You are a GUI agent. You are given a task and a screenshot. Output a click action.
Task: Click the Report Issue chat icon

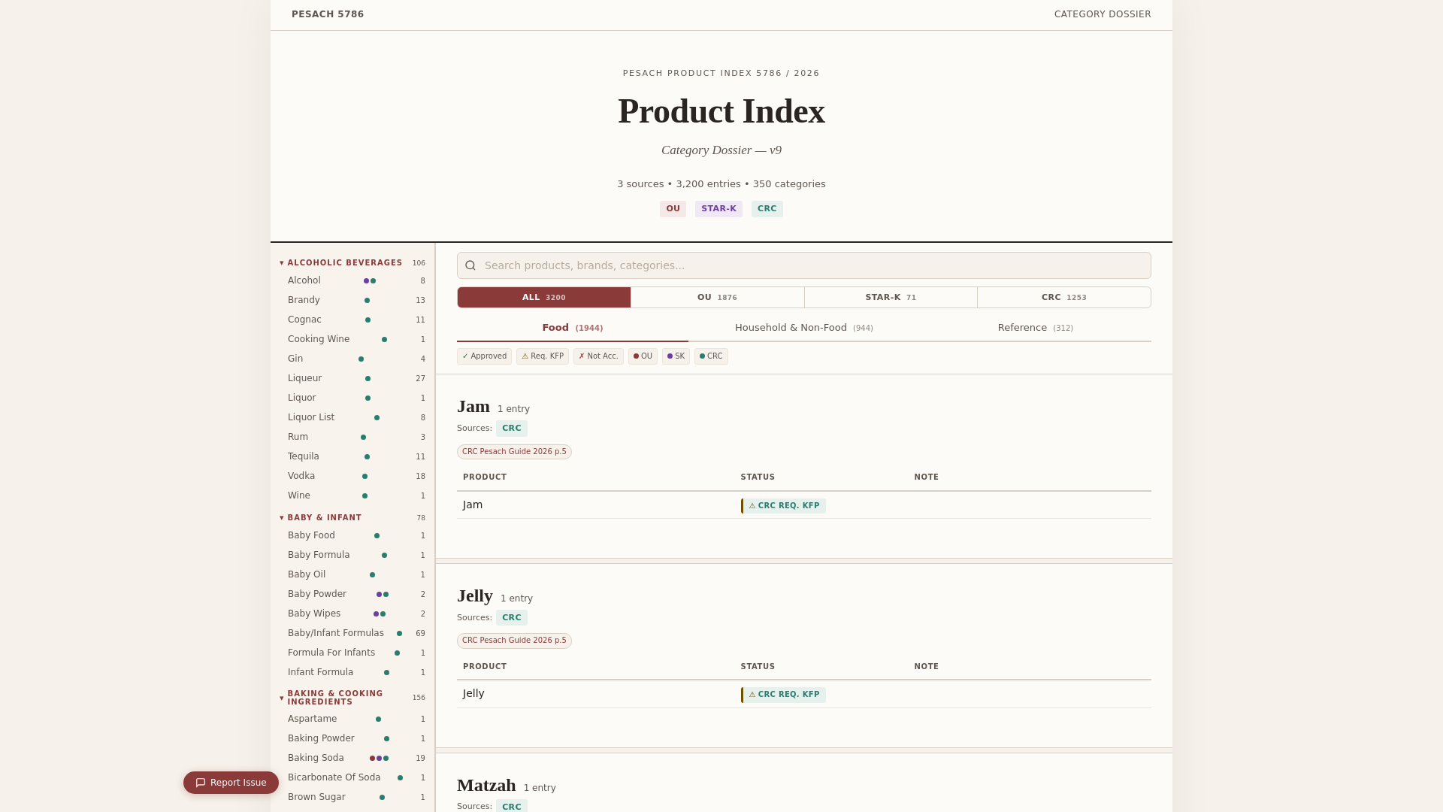click(x=201, y=783)
